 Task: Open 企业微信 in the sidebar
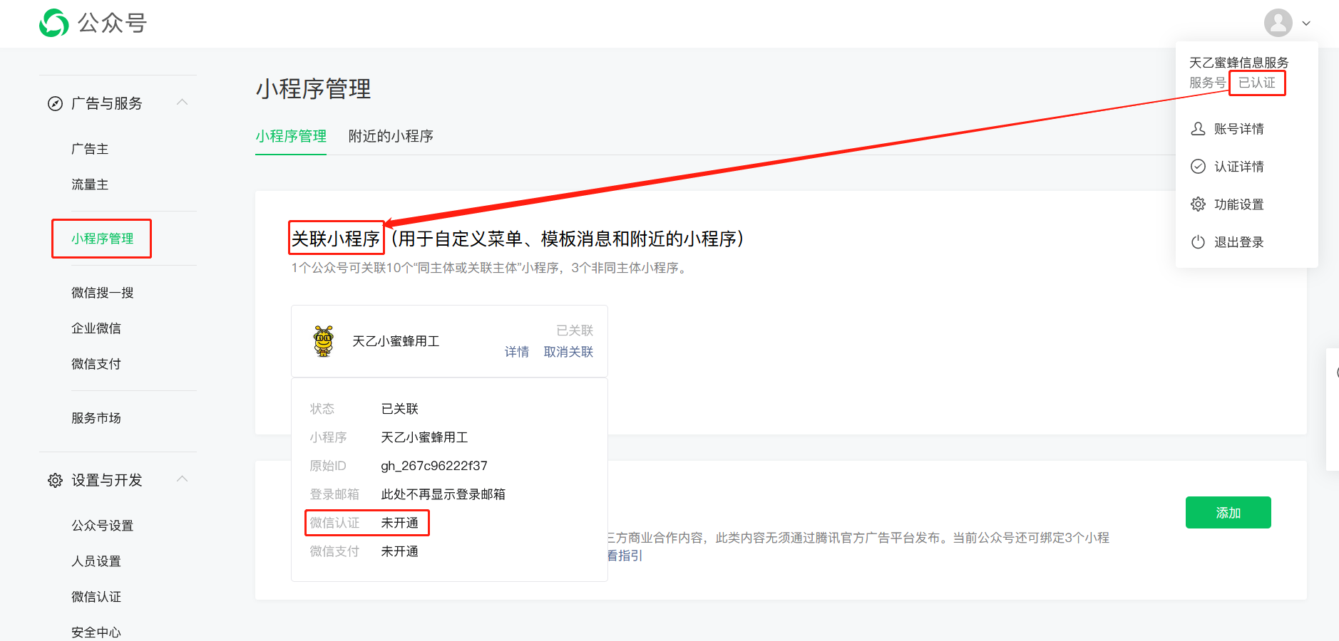(96, 328)
